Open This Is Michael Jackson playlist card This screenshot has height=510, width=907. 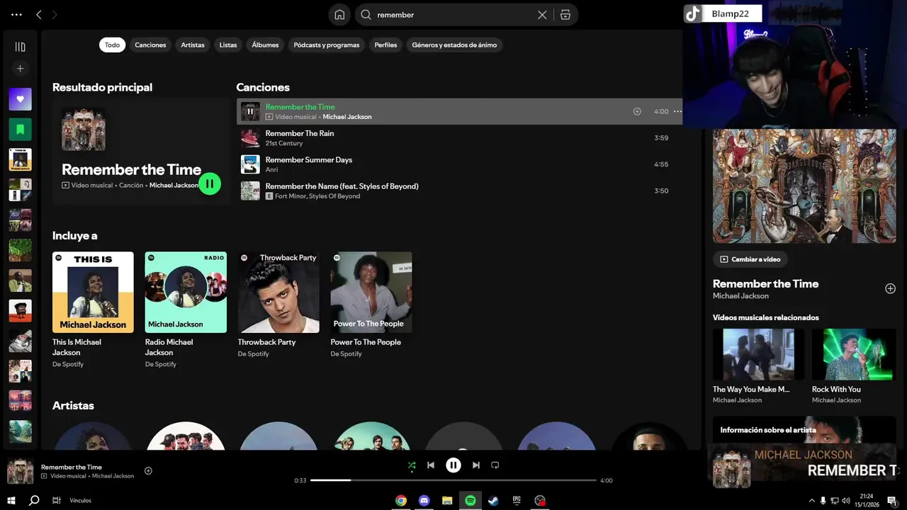(x=93, y=310)
